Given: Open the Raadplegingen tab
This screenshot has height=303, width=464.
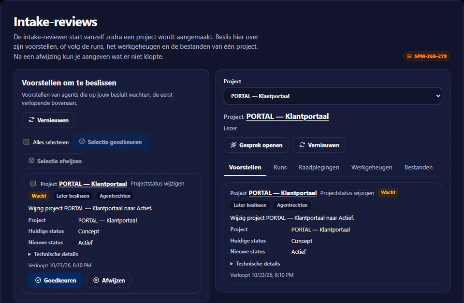Looking at the screenshot, I should coord(319,168).
